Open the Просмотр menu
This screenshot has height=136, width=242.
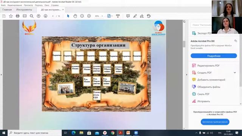[28, 5]
